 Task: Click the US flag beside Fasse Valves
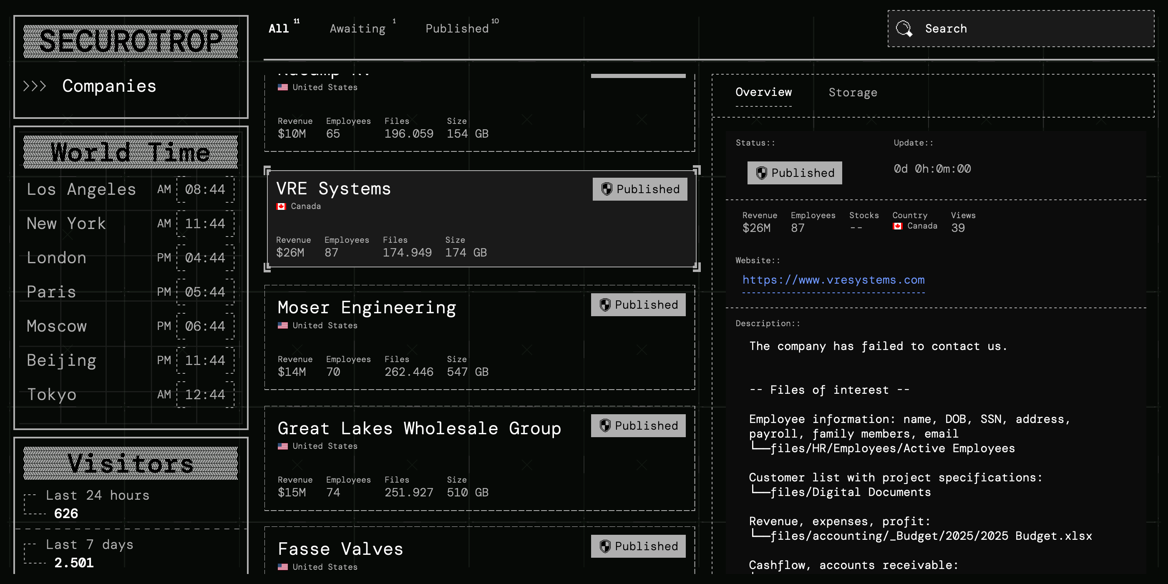(282, 567)
